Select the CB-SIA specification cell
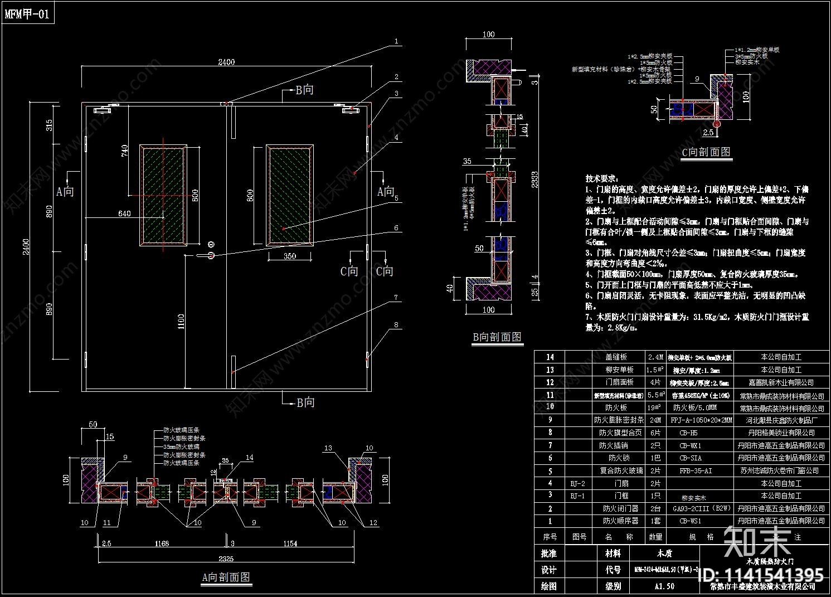 [x=690, y=458]
